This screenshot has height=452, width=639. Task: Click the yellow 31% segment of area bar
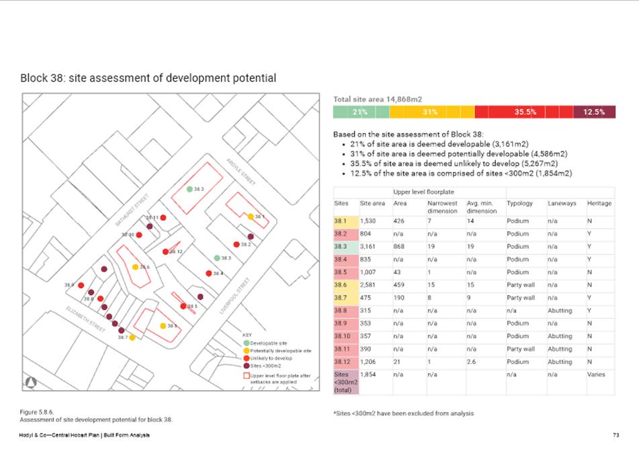432,112
